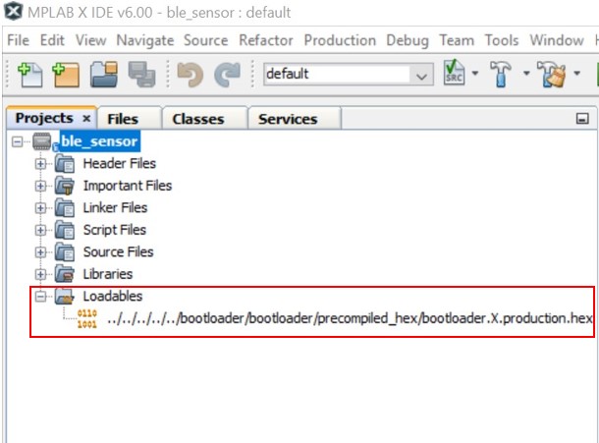Switch to the Files tab

coord(123,119)
